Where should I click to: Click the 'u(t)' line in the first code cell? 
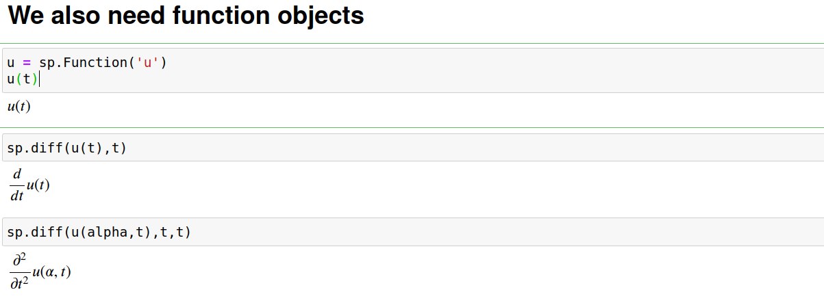[x=23, y=79]
